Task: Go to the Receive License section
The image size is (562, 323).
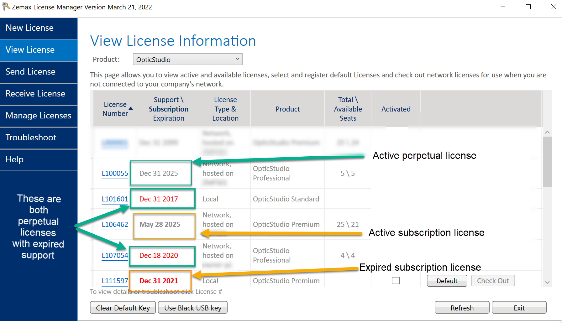Action: click(x=39, y=94)
